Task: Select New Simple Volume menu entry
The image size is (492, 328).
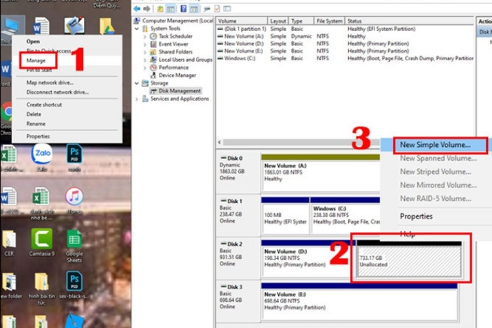Action: (436, 144)
